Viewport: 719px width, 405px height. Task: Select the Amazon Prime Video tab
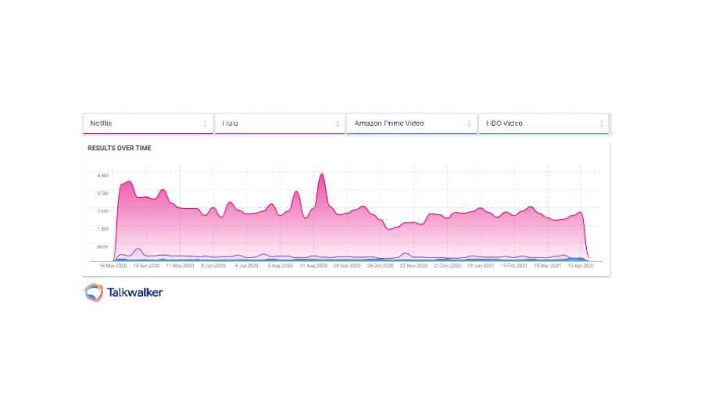point(412,124)
